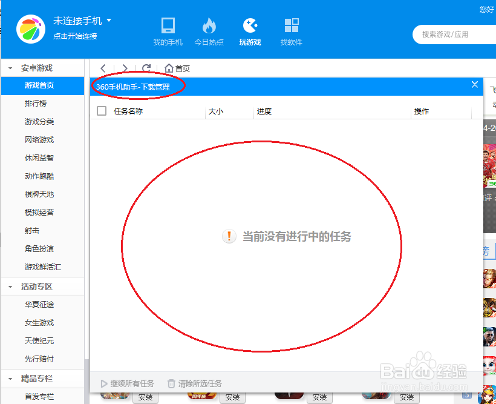
Task: Collapse the 安卓游戏 section
Action: click(10, 68)
